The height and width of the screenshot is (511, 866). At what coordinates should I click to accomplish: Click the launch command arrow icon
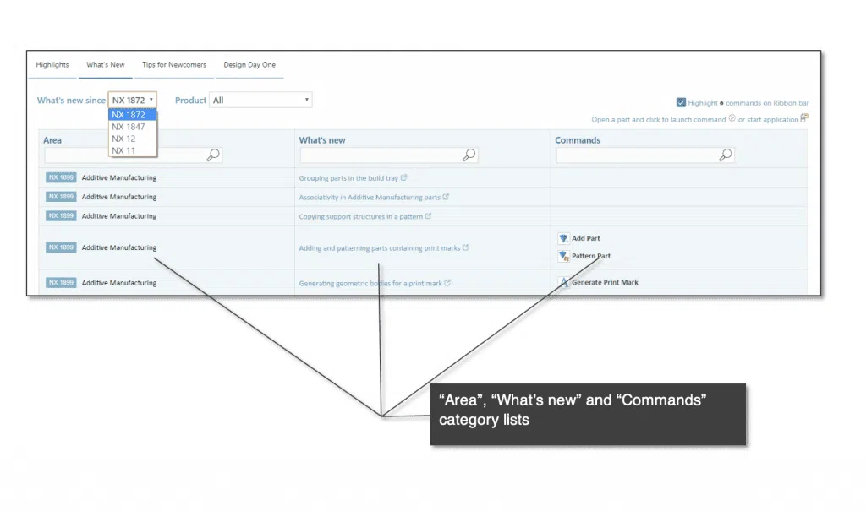coord(732,119)
